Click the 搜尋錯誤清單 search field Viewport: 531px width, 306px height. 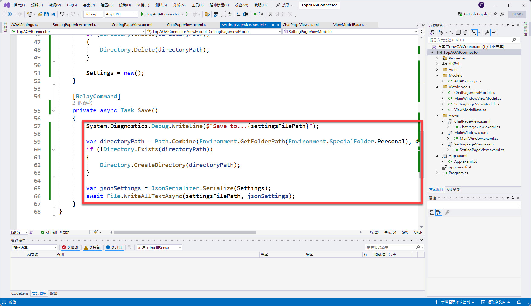point(394,247)
